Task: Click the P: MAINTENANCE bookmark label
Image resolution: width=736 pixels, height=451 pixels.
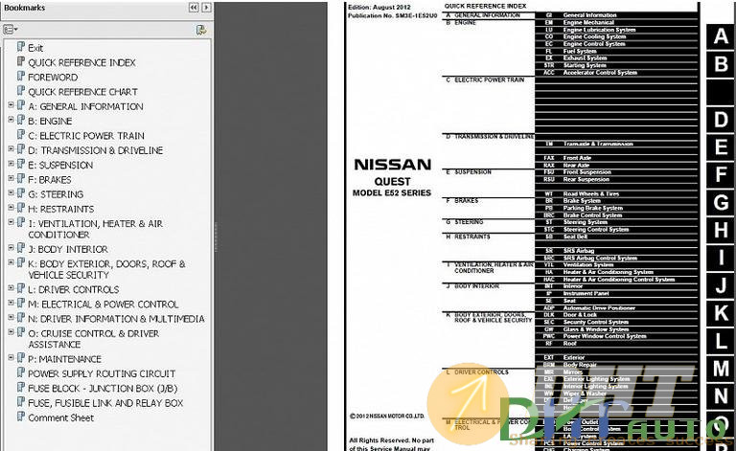Action: click(x=65, y=359)
